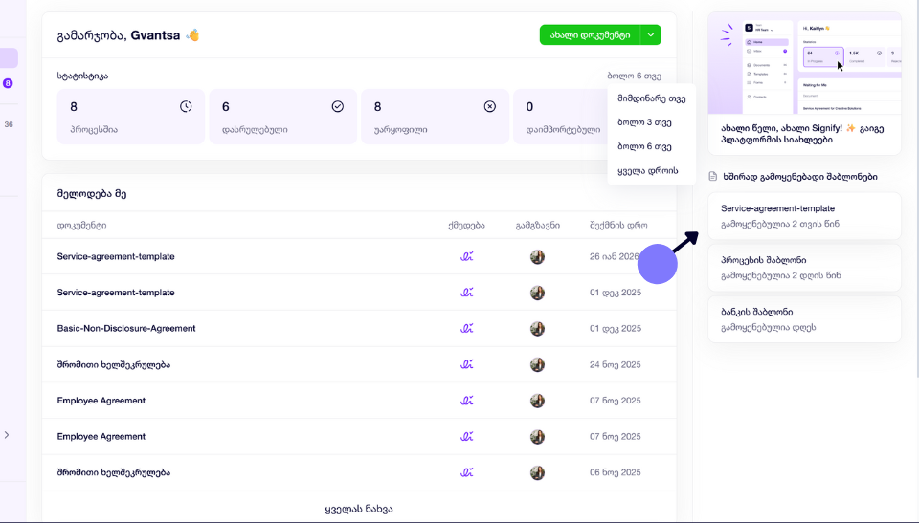Expand the arrow beside 'ახალი დოკუმენტი'
The height and width of the screenshot is (523, 919).
point(651,35)
